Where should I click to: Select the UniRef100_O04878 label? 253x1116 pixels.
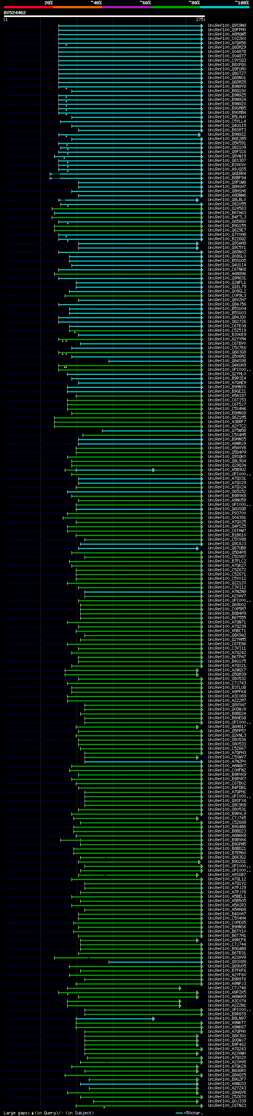tap(227, 51)
